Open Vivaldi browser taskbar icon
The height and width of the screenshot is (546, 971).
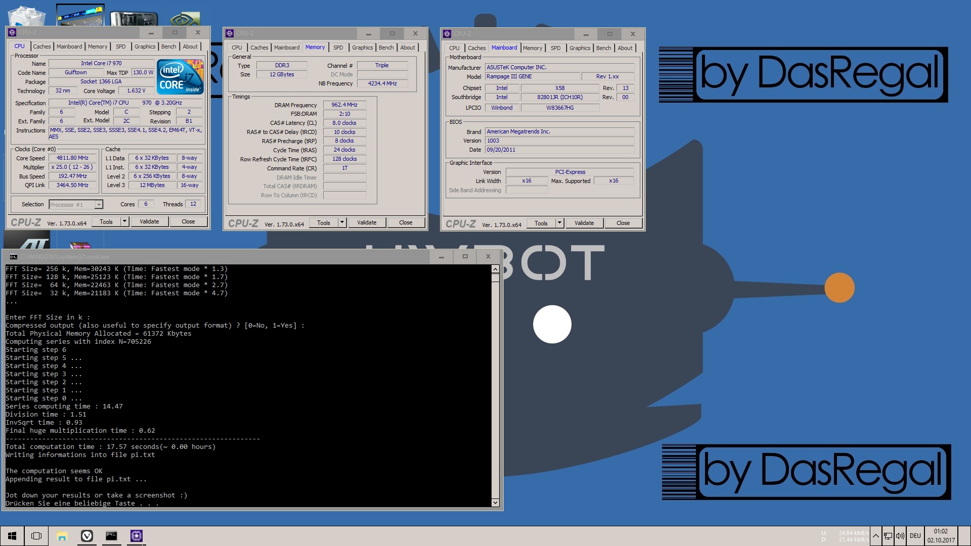tap(87, 535)
